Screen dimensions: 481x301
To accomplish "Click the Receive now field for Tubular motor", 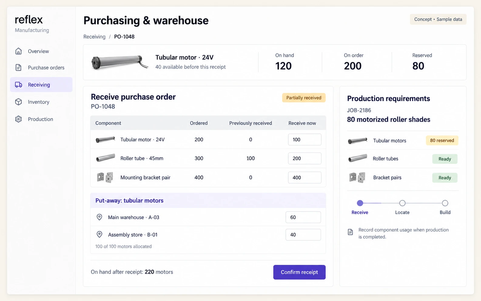I will click(x=304, y=140).
